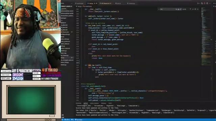Toggle Match Whole Word in find widget

179,9
